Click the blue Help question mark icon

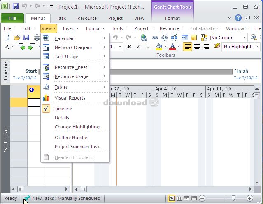coord(238,18)
